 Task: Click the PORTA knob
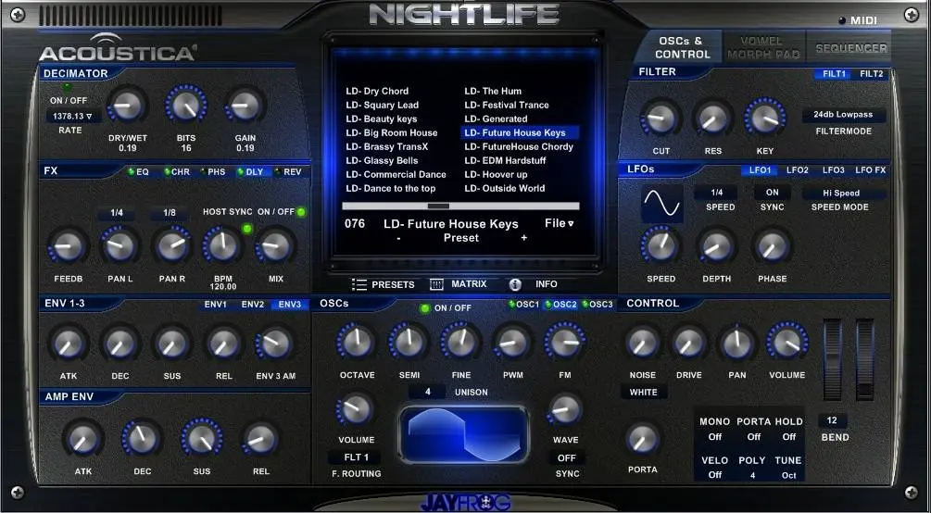[x=643, y=439]
